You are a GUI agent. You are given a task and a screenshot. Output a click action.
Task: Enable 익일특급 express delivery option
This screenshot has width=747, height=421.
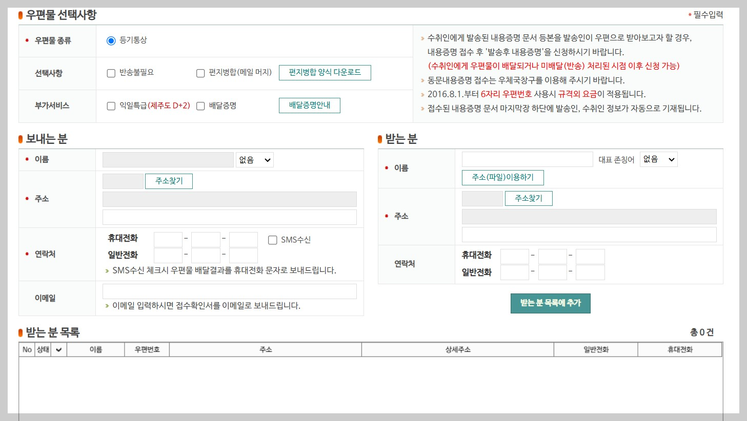(111, 106)
